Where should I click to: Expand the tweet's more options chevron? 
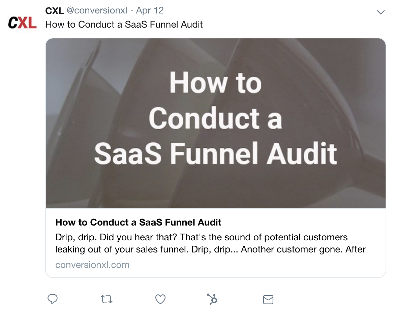click(x=381, y=12)
